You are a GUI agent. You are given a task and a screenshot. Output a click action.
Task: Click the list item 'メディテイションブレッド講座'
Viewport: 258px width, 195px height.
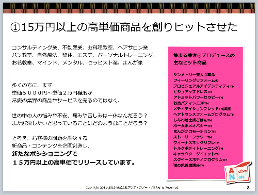tap(202, 109)
